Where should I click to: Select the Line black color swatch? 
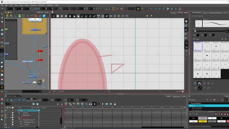pyautogui.click(x=193, y=118)
